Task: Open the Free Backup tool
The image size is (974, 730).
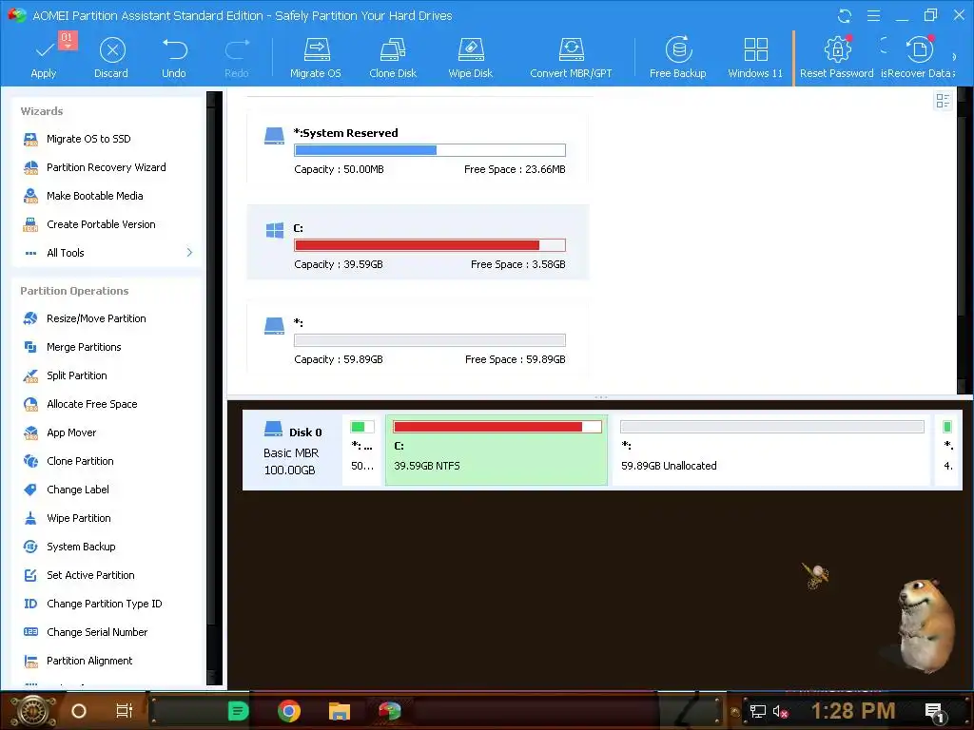Action: (x=677, y=57)
